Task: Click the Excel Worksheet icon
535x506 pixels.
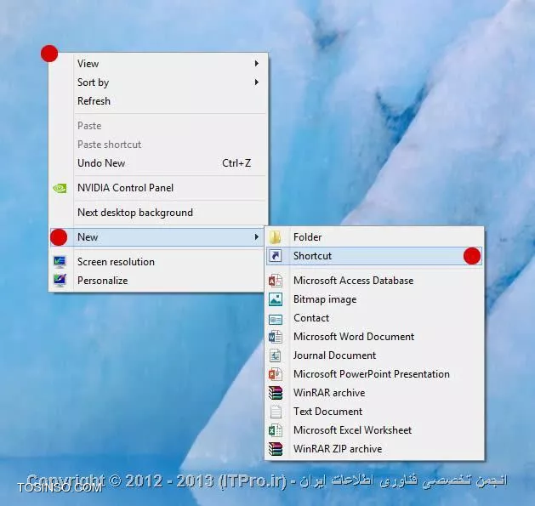Action: pos(276,430)
